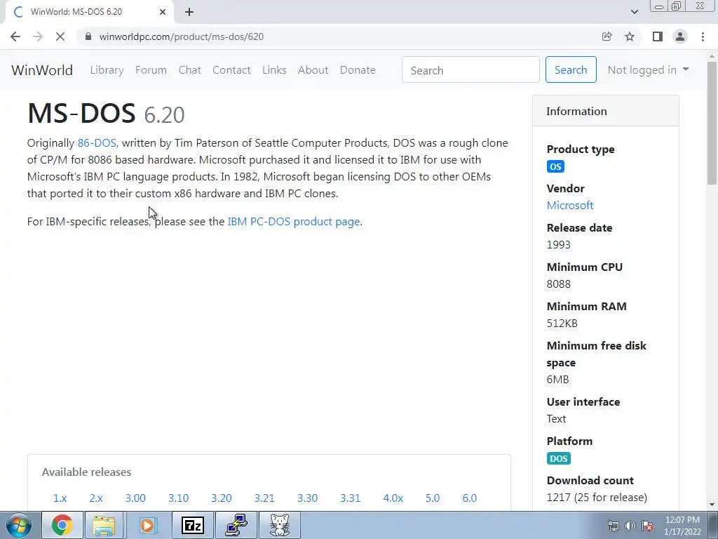Click the OS product type badge
Image resolution: width=718 pixels, height=539 pixels.
point(555,166)
